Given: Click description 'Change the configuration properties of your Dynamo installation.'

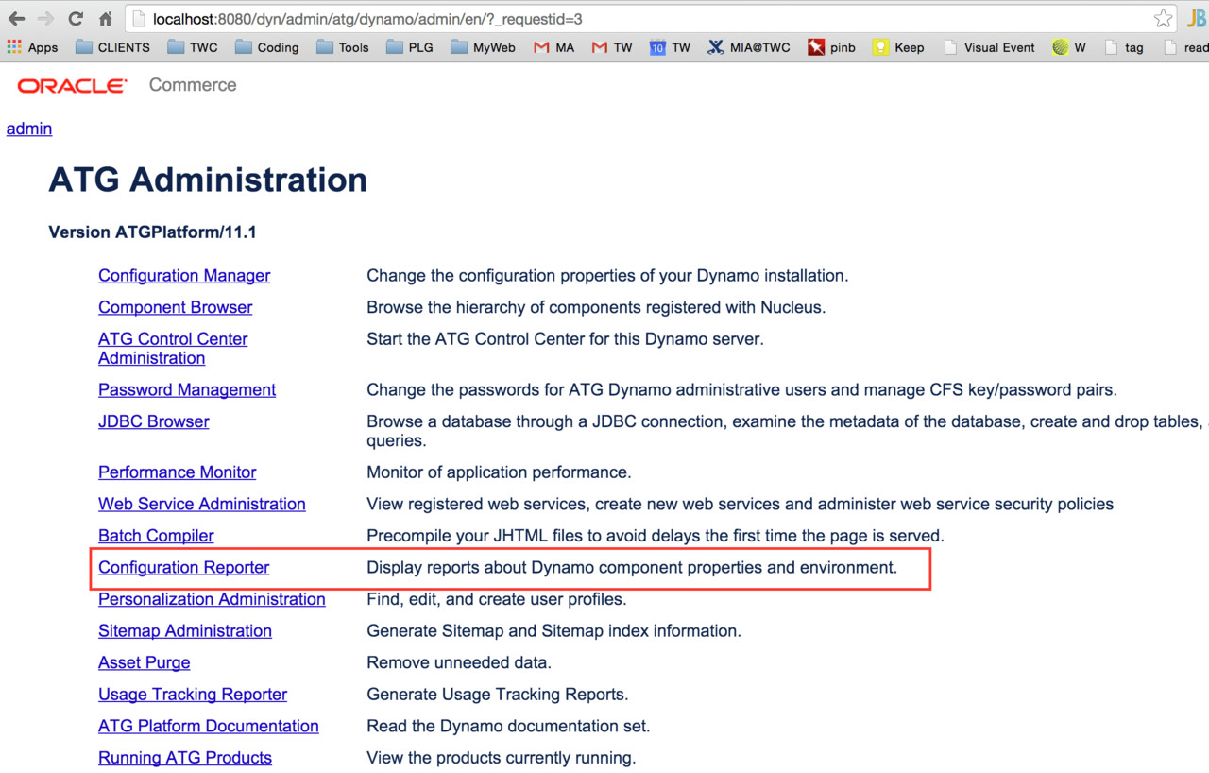Looking at the screenshot, I should coord(607,276).
